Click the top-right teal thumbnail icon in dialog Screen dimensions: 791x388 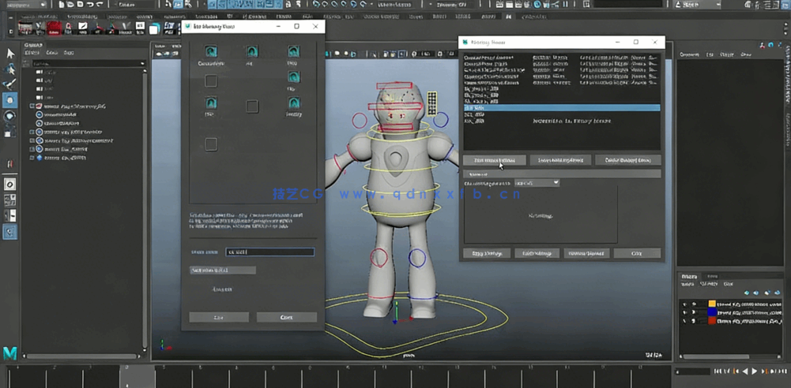point(293,52)
